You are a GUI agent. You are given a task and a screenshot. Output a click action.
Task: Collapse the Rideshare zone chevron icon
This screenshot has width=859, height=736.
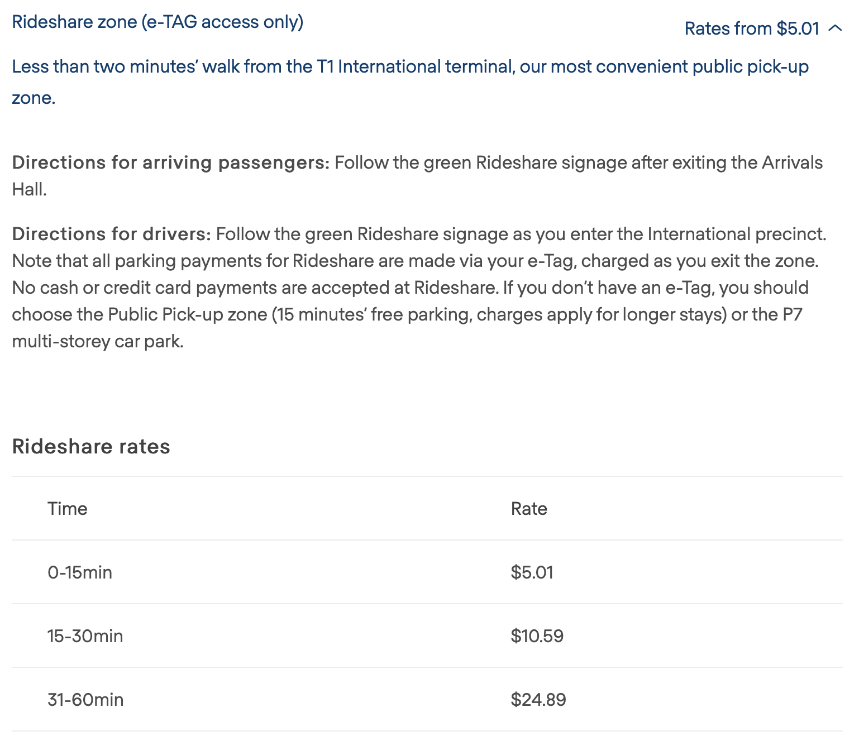pyautogui.click(x=836, y=28)
